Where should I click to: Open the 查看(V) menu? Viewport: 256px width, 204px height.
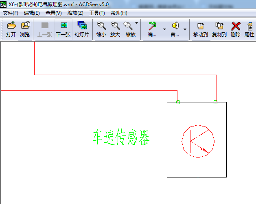54,13
